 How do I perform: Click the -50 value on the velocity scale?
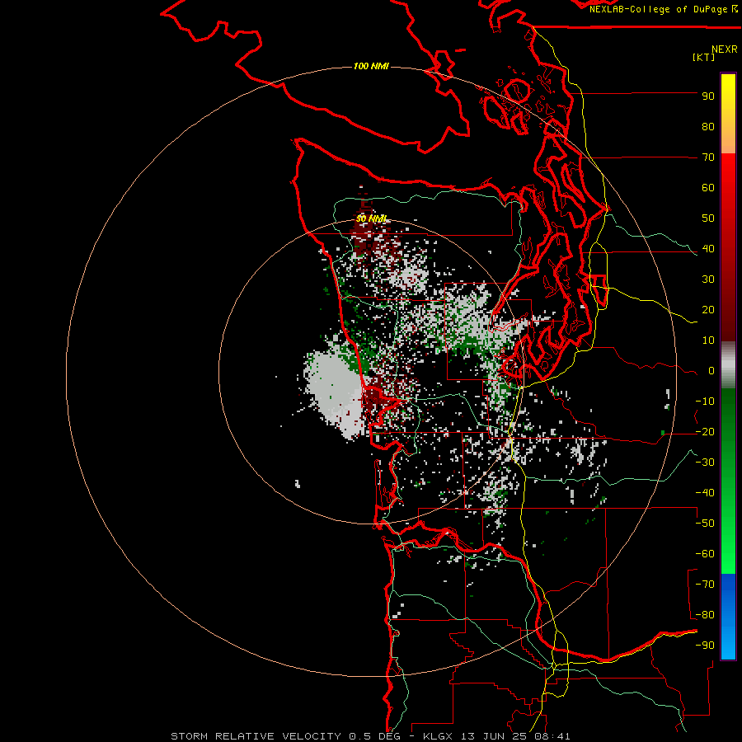(705, 524)
